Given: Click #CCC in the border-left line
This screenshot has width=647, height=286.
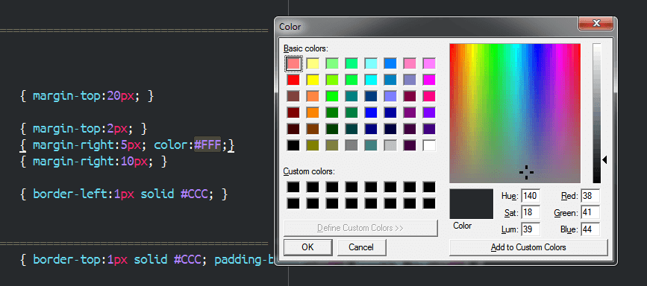Looking at the screenshot, I should coord(193,194).
